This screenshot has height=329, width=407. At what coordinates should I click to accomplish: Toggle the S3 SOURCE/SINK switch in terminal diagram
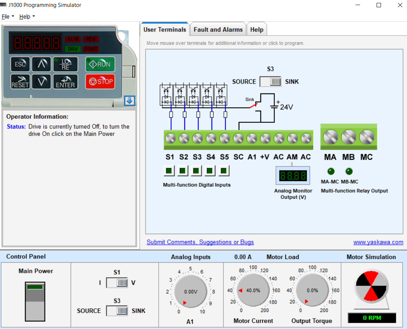(270, 82)
